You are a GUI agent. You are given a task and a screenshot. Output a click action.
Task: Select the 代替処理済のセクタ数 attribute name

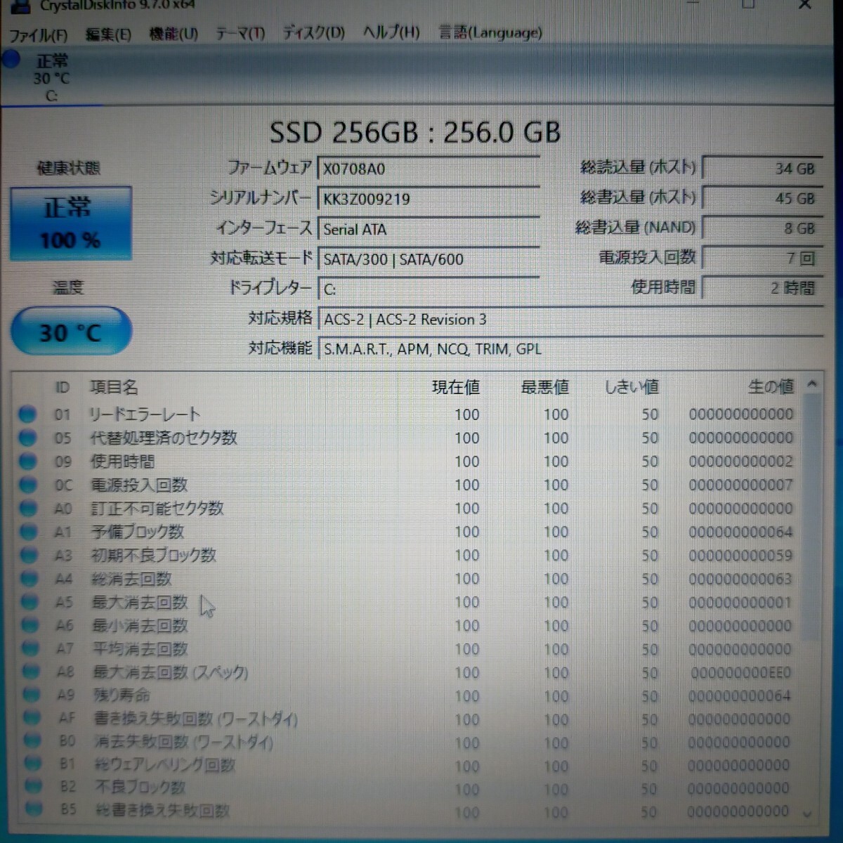pos(164,438)
